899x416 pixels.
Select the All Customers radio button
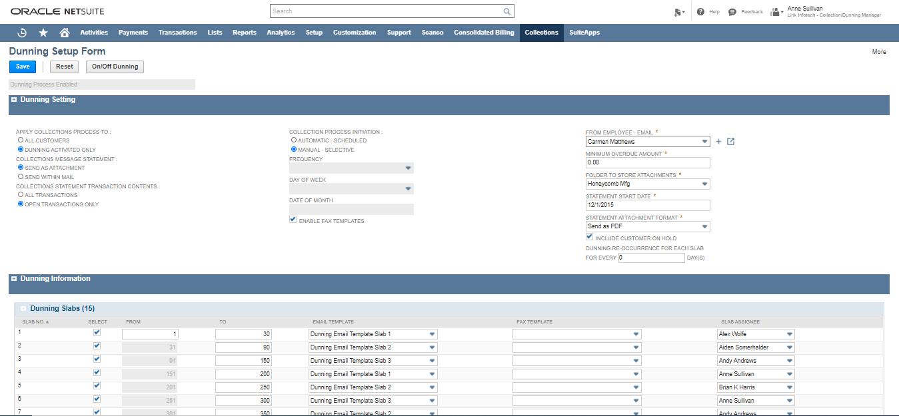(21, 140)
